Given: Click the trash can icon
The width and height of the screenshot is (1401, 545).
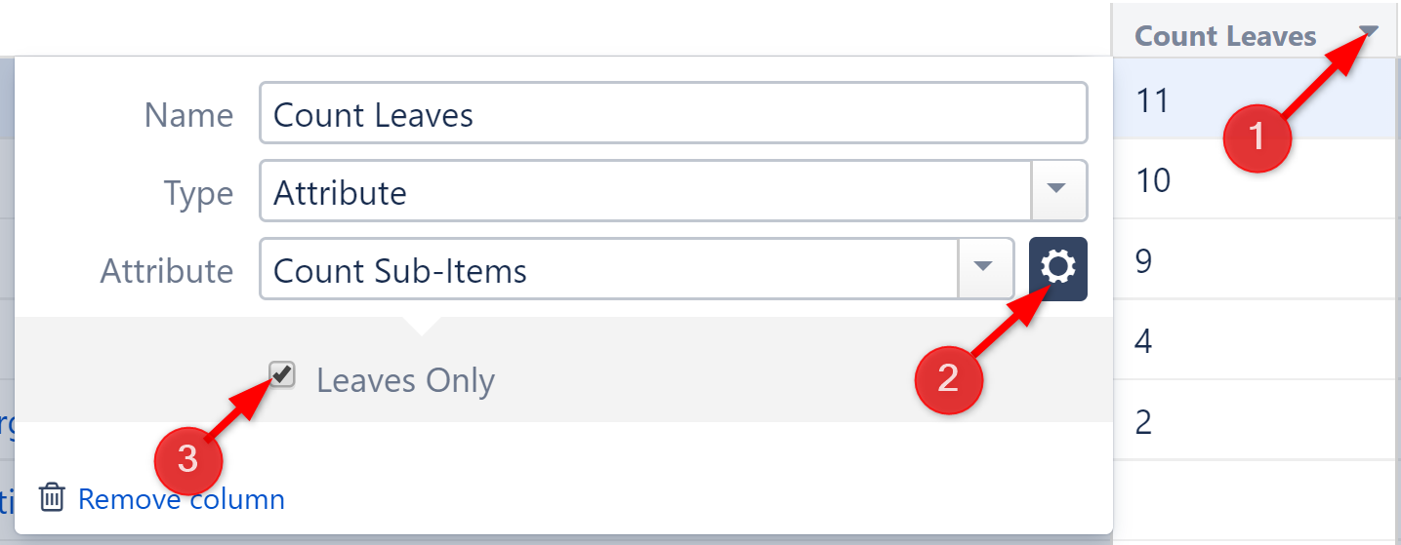Looking at the screenshot, I should pyautogui.click(x=52, y=498).
